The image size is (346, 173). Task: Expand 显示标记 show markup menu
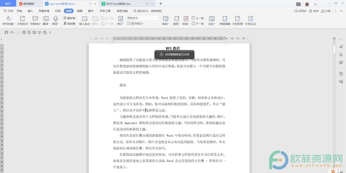point(135,23)
